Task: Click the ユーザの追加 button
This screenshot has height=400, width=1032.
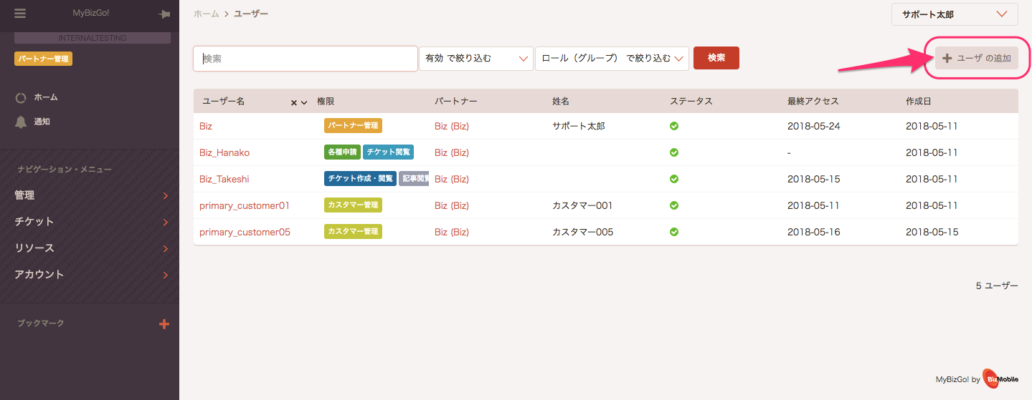Action: (977, 58)
